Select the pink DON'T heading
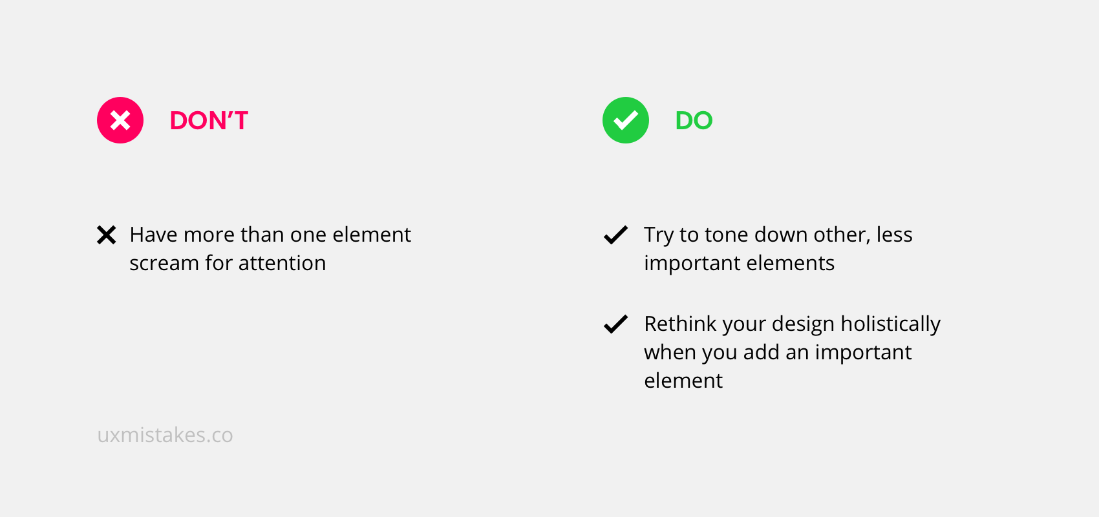 pos(209,121)
